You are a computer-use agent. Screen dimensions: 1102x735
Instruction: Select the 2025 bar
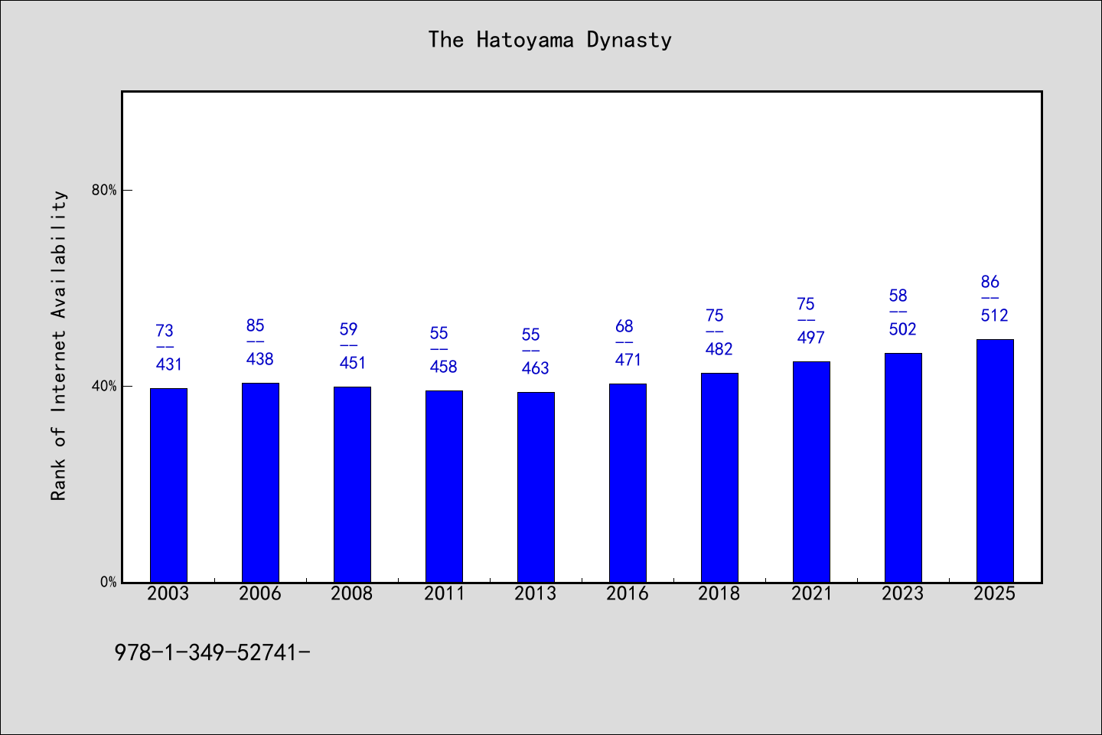coord(995,461)
